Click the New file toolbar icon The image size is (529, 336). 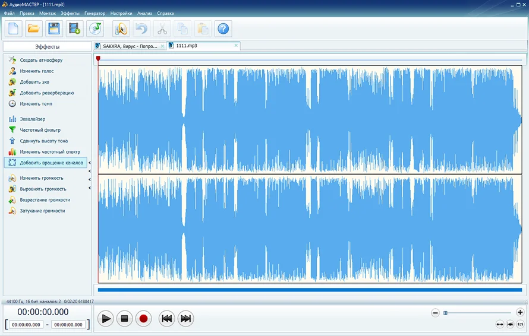(x=14, y=28)
